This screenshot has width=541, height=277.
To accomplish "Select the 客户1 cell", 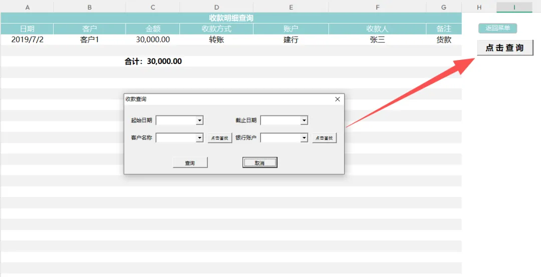I will pyautogui.click(x=89, y=39).
